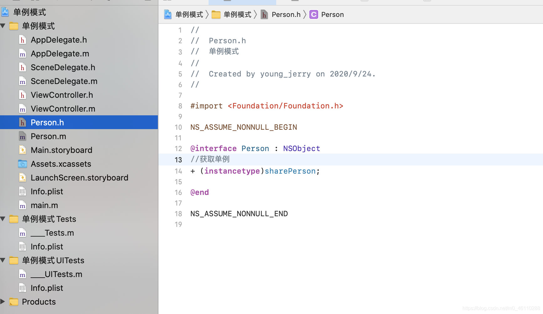Image resolution: width=543 pixels, height=314 pixels.
Task: Click the <Foundation/Foundation.h> import path
Action: click(x=285, y=106)
